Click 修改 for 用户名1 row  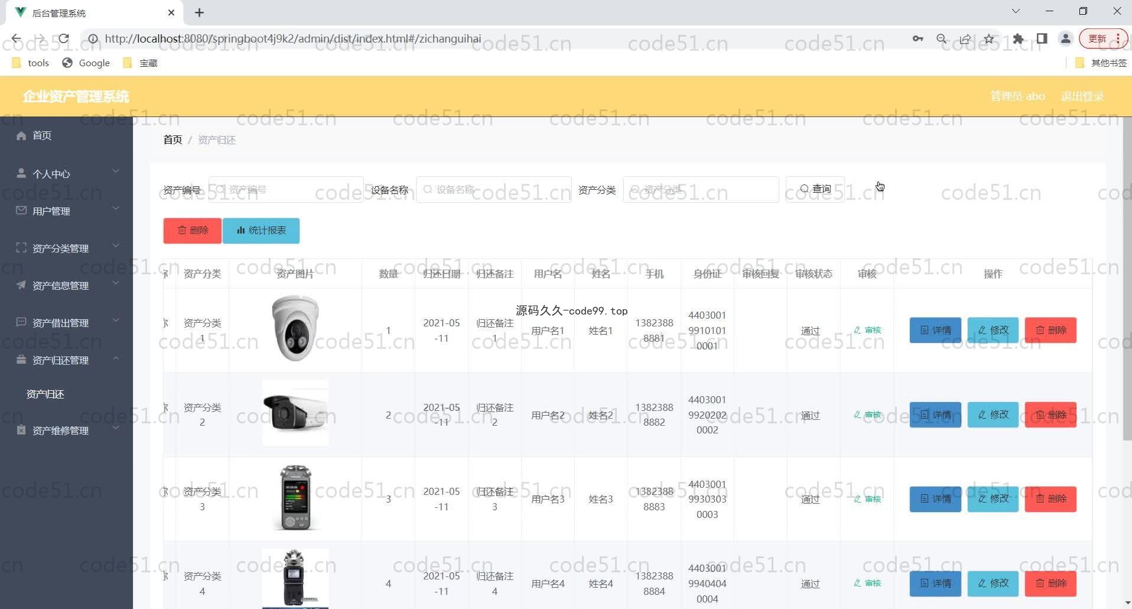pos(993,330)
